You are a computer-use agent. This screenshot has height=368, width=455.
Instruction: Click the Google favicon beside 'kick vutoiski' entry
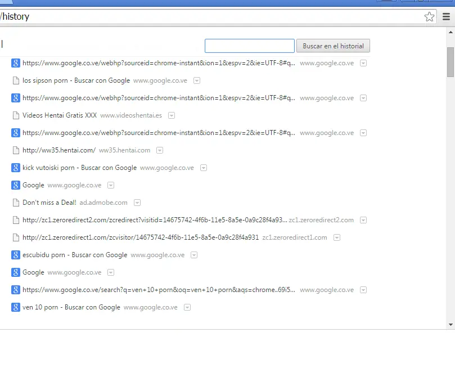16,168
